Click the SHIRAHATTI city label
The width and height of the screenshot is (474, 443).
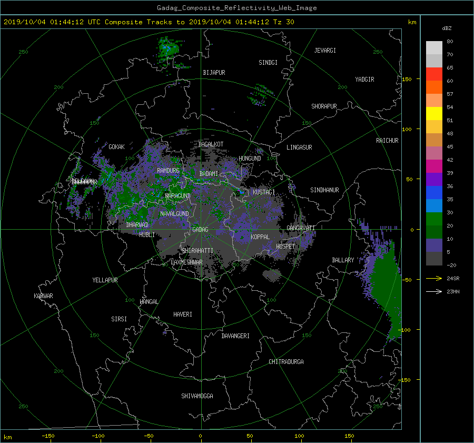click(x=197, y=251)
